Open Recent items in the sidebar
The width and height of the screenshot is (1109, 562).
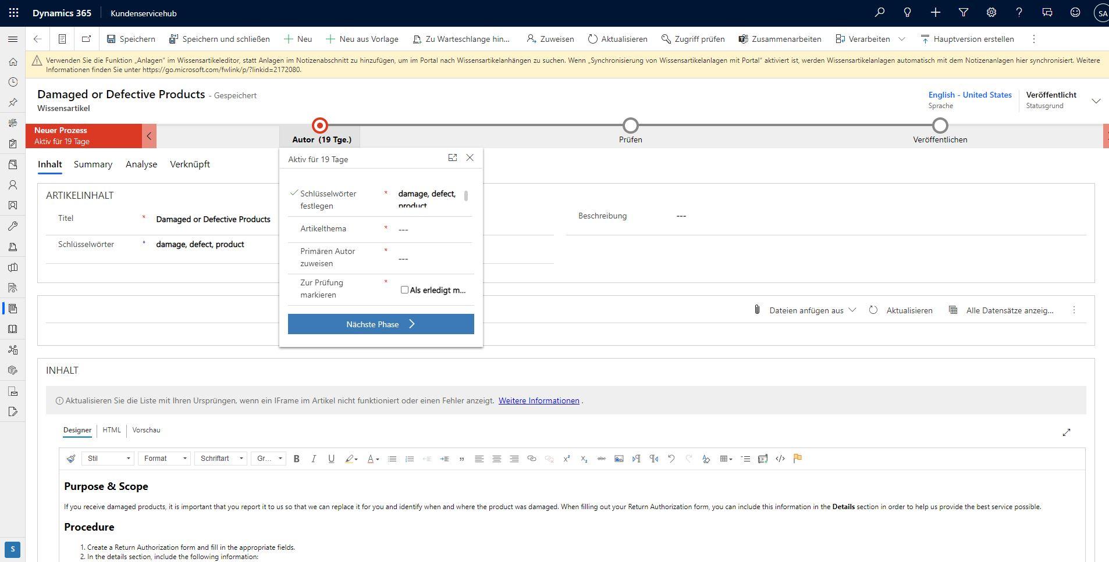pyautogui.click(x=13, y=82)
